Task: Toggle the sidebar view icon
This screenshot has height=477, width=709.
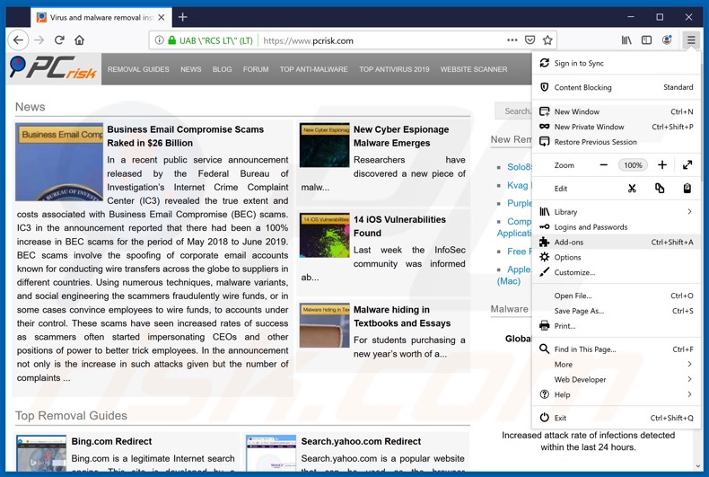Action: pyautogui.click(x=646, y=40)
